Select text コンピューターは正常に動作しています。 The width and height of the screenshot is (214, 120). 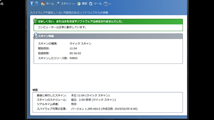[62, 27]
